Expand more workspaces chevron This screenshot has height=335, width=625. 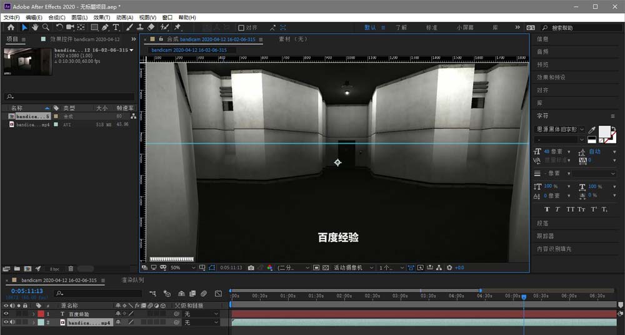coord(517,27)
